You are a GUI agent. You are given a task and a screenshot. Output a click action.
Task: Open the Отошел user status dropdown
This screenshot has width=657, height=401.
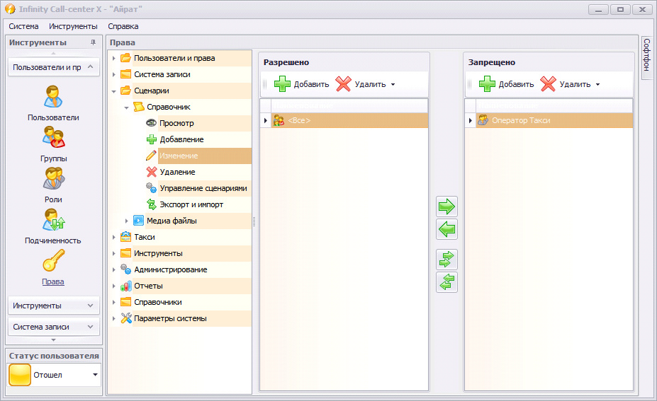tap(95, 375)
